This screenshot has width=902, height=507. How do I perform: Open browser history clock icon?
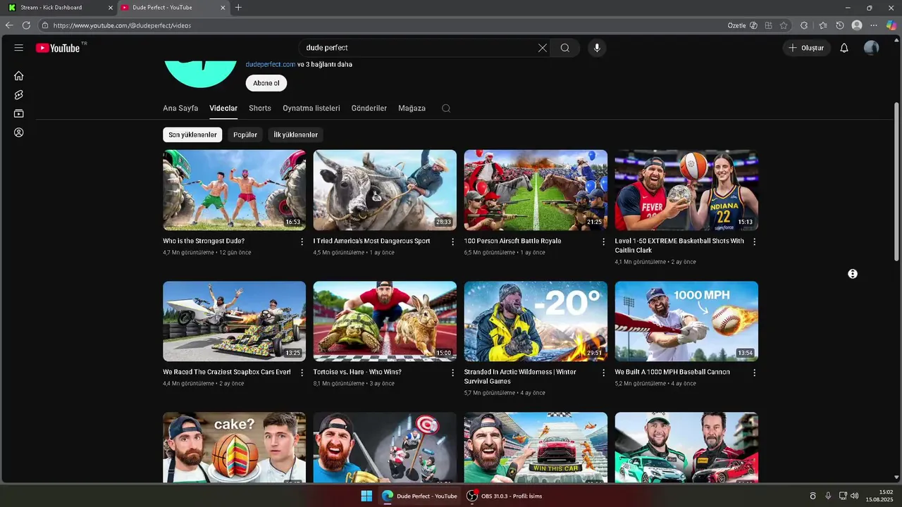click(x=840, y=25)
